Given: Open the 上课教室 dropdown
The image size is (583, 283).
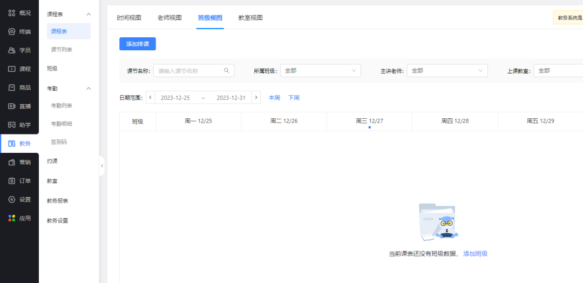Looking at the screenshot, I should [558, 71].
